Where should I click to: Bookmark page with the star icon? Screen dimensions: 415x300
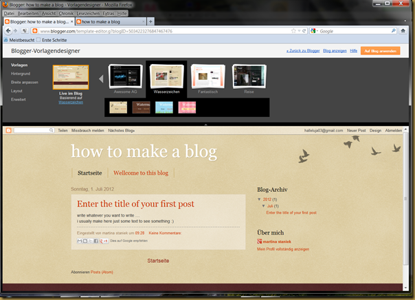tap(293, 31)
